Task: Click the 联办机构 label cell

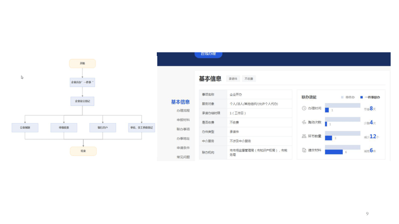Action: coord(213,152)
